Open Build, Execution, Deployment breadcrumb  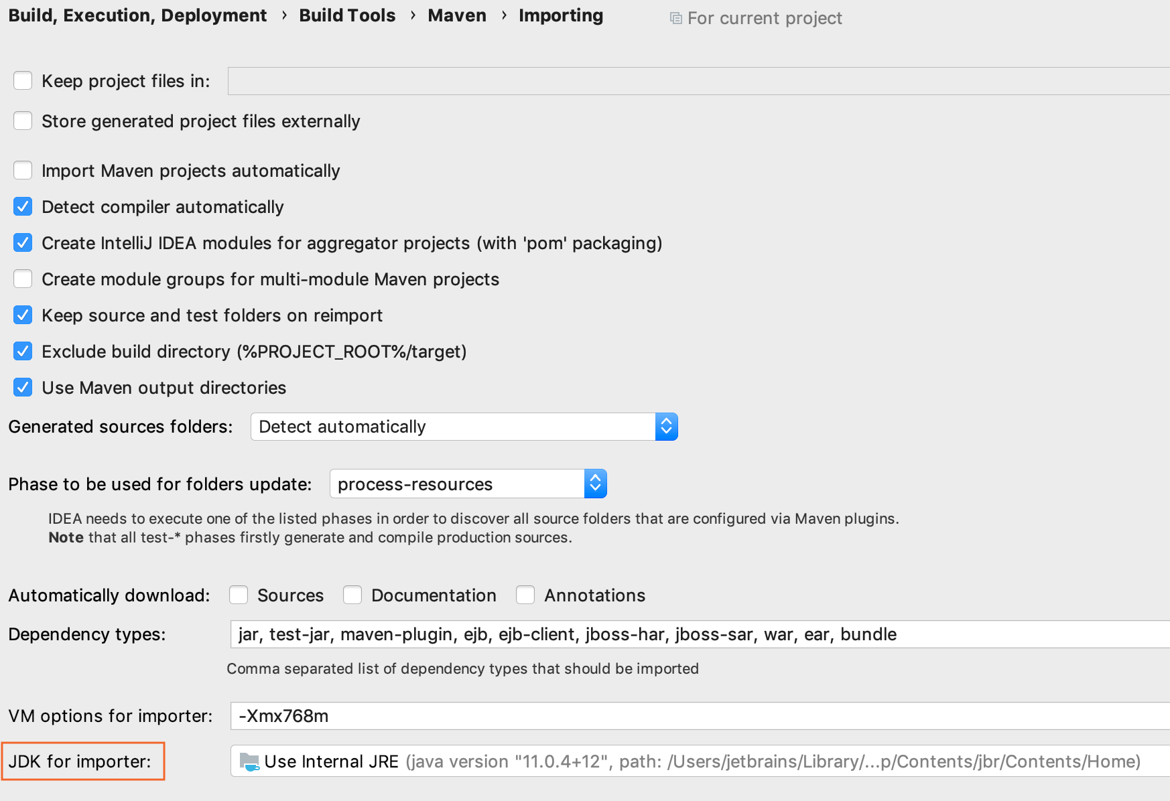(x=137, y=15)
